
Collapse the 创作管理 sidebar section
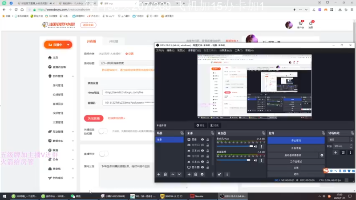[x=73, y=76]
